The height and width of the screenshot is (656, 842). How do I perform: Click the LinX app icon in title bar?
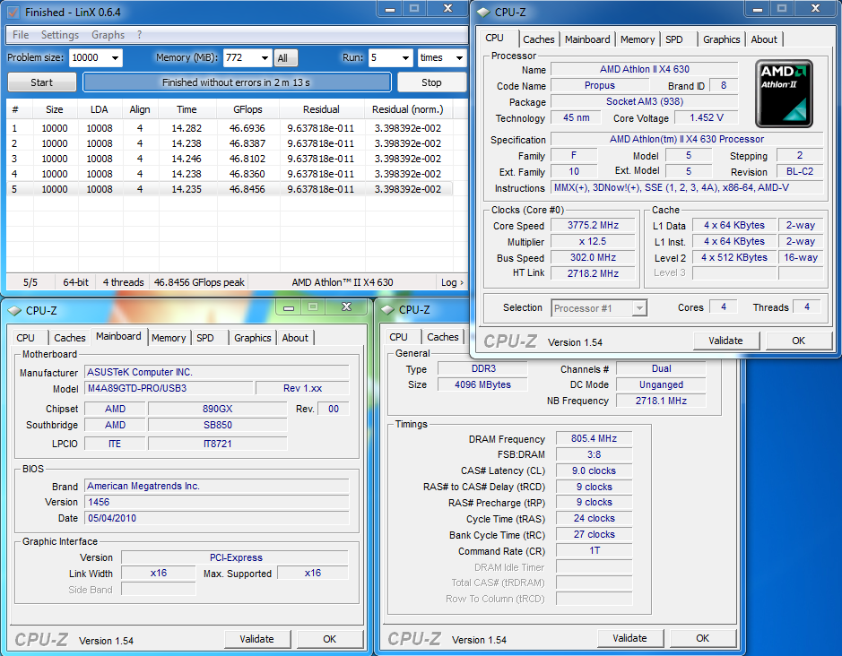(13, 13)
